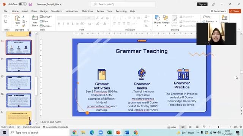
Task: Fit slide to current window icon
Action: (x=241, y=127)
